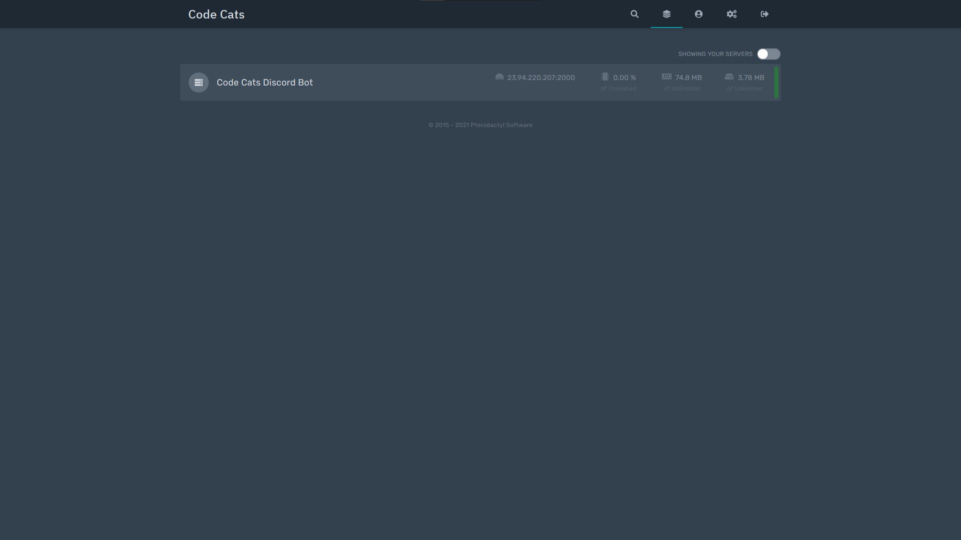Toggle the Showing Your Servers switch
The height and width of the screenshot is (540, 961).
point(768,54)
